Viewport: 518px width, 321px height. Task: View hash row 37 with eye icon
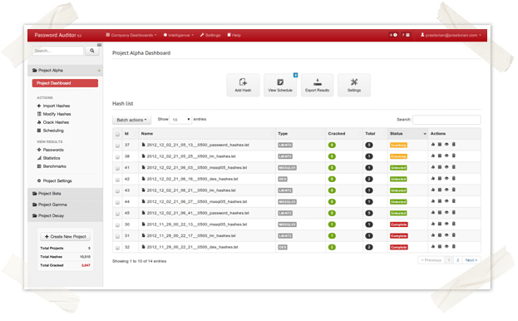click(446, 145)
